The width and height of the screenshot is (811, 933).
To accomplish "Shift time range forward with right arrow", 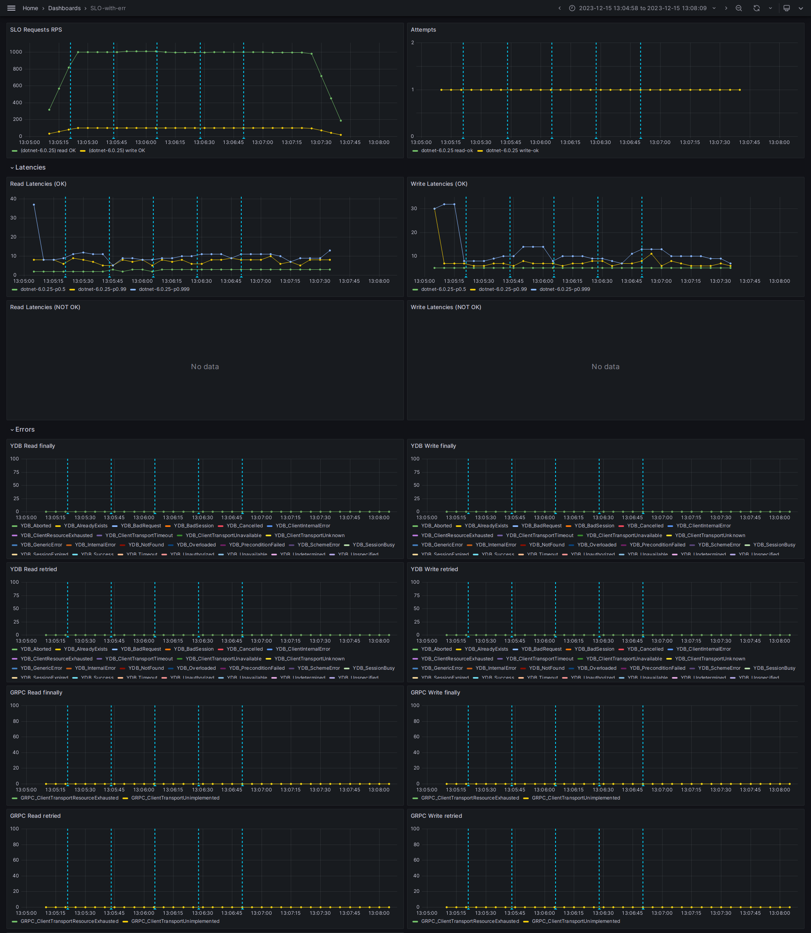I will click(726, 8).
